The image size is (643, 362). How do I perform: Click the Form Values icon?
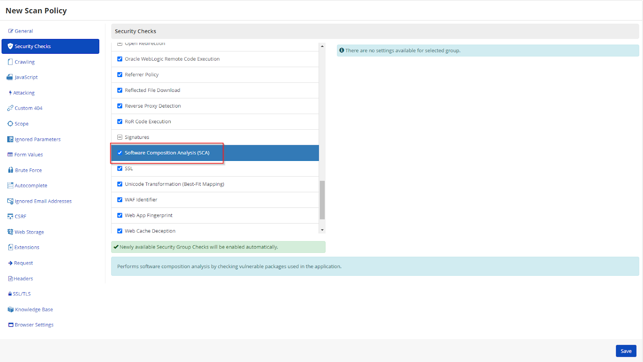coord(10,155)
